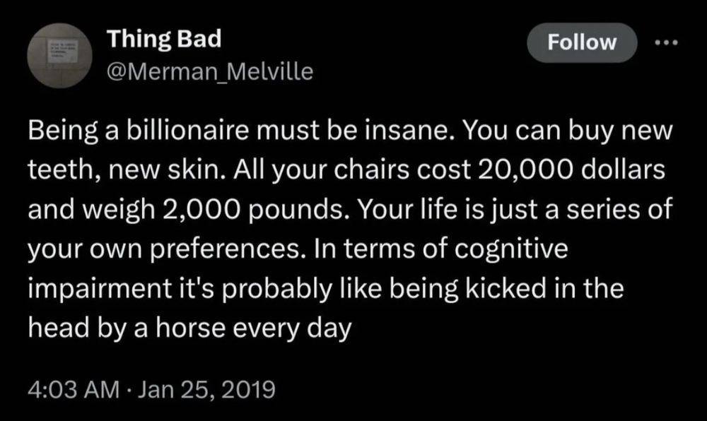Click the display name Thing Bad
Screen dimensions: 707x421
click(x=163, y=40)
